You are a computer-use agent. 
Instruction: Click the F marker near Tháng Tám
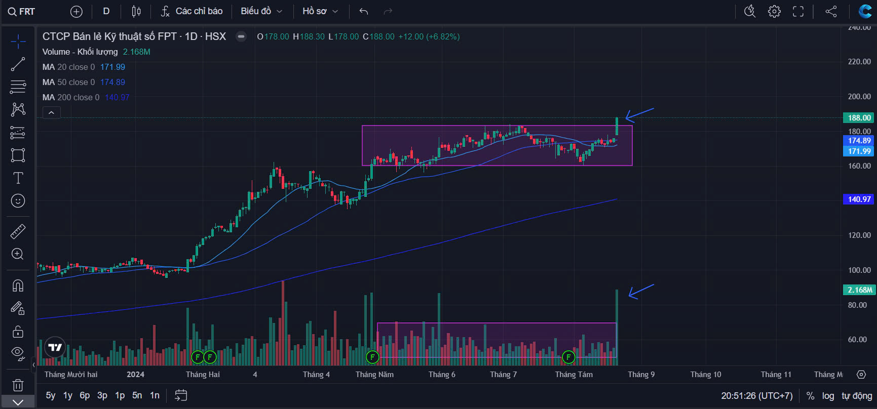coord(568,357)
